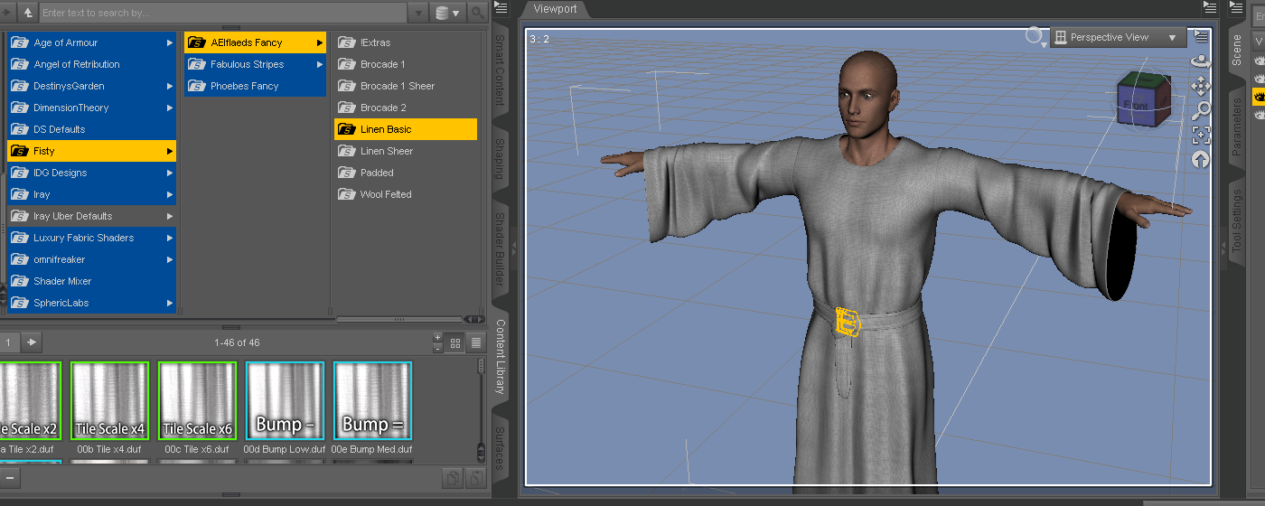Image resolution: width=1265 pixels, height=506 pixels.
Task: Select the Content Library side tab
Action: [x=500, y=357]
